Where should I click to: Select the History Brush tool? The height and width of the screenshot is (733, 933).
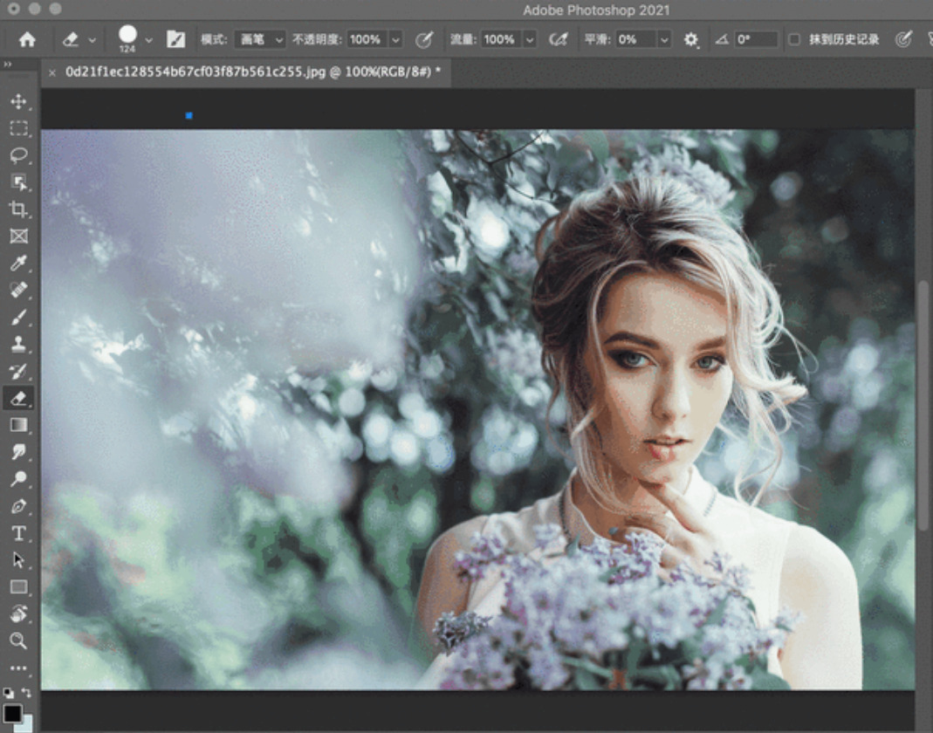pyautogui.click(x=18, y=371)
